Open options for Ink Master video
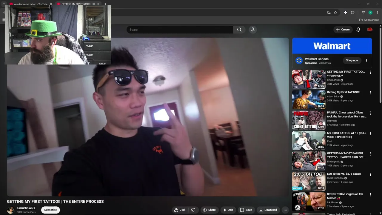This screenshot has height=215, width=382. click(x=370, y=195)
